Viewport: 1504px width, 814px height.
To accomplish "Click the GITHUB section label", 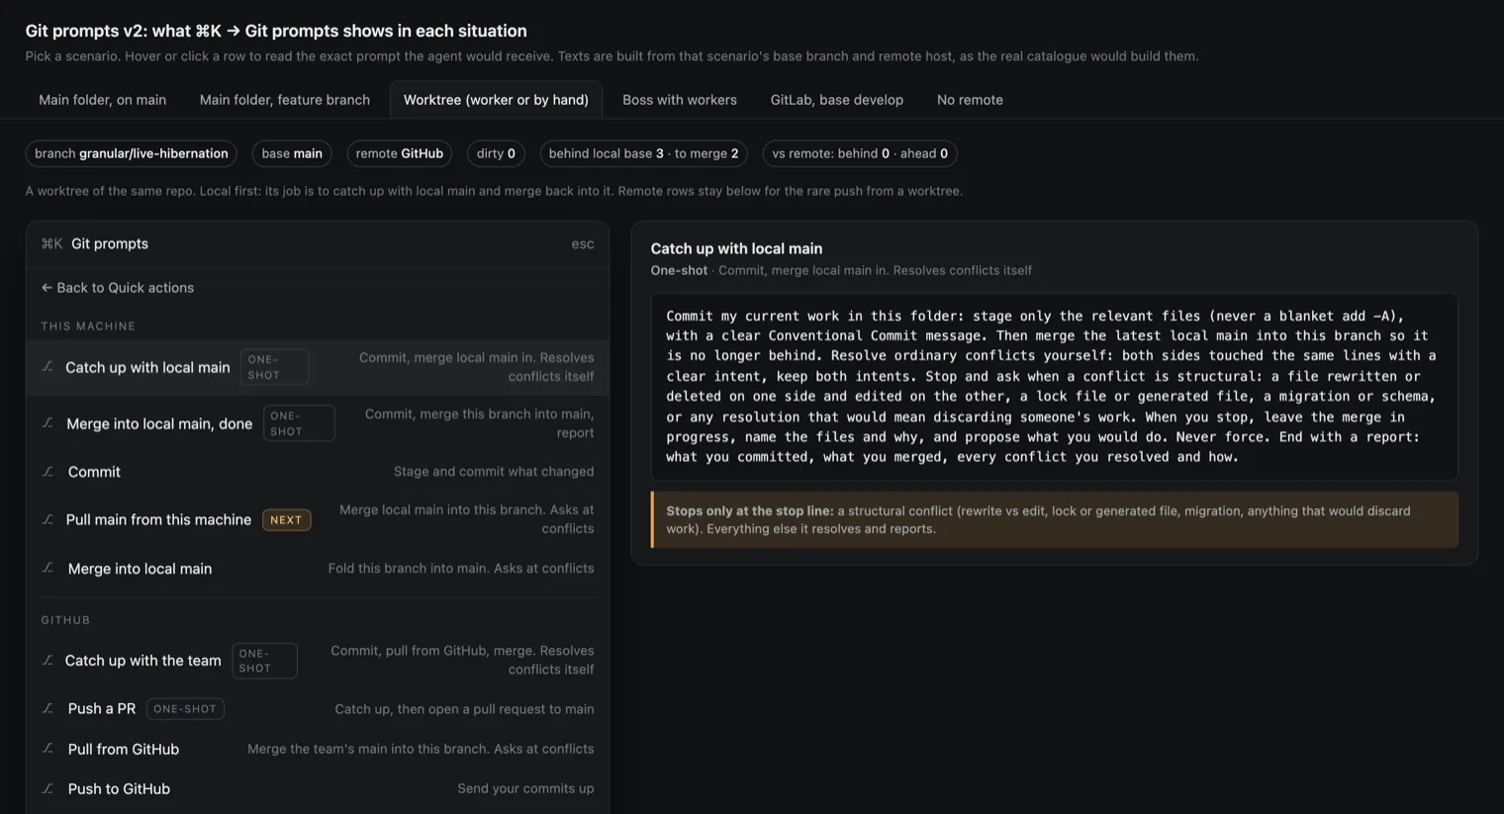I will [65, 620].
